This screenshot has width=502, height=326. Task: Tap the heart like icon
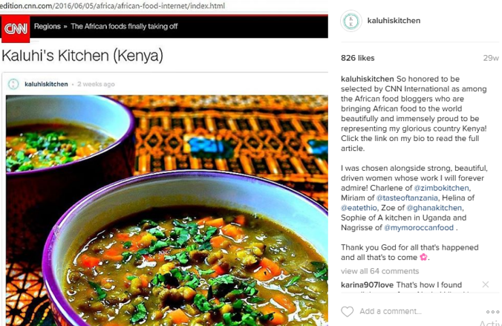(347, 311)
